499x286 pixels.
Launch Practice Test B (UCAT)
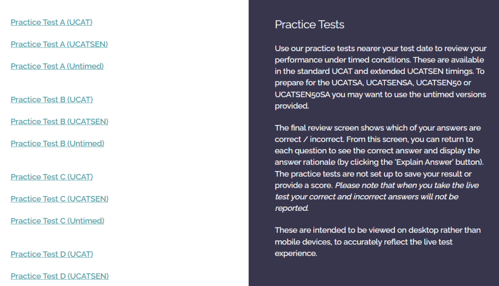(52, 100)
